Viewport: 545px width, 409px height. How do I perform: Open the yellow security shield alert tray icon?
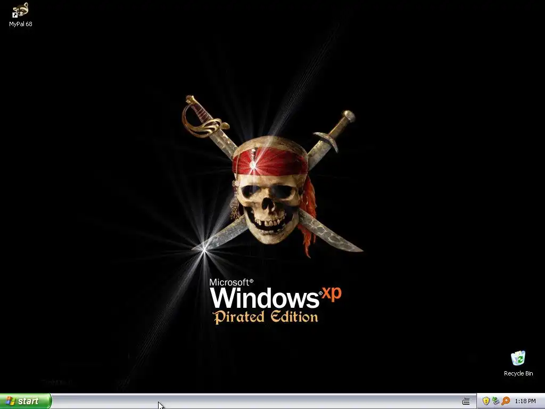coord(486,401)
